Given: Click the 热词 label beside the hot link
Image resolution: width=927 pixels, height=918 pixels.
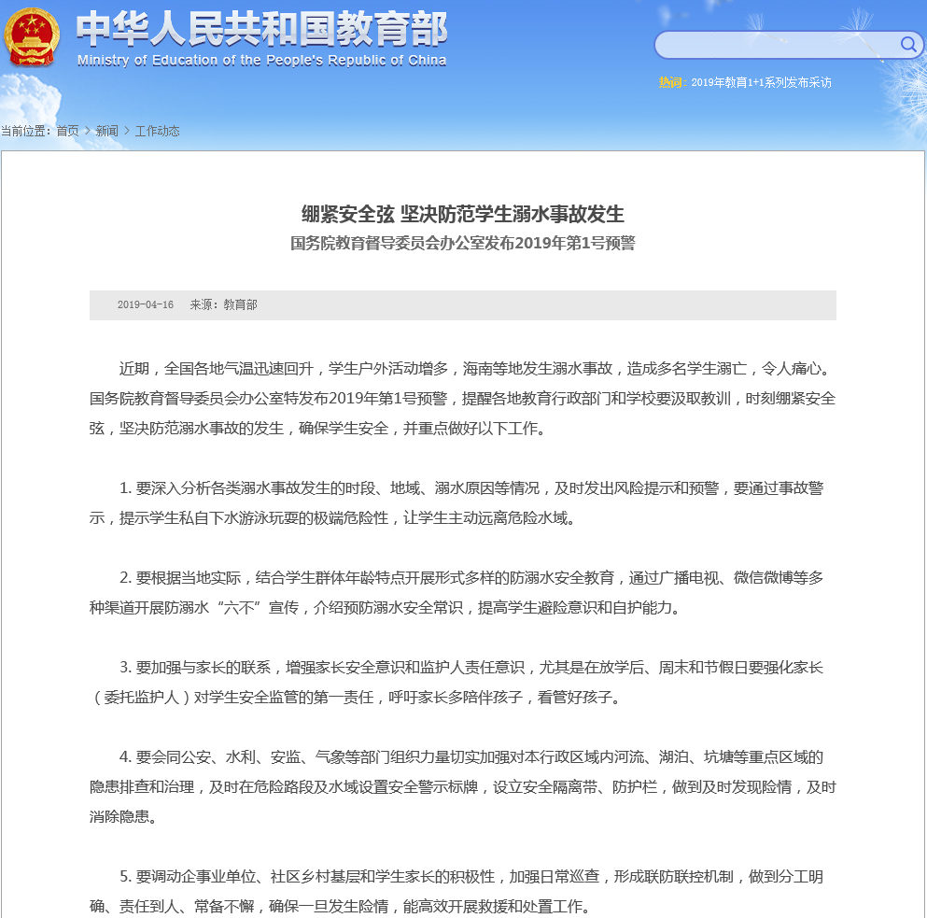Looking at the screenshot, I should tap(671, 82).
